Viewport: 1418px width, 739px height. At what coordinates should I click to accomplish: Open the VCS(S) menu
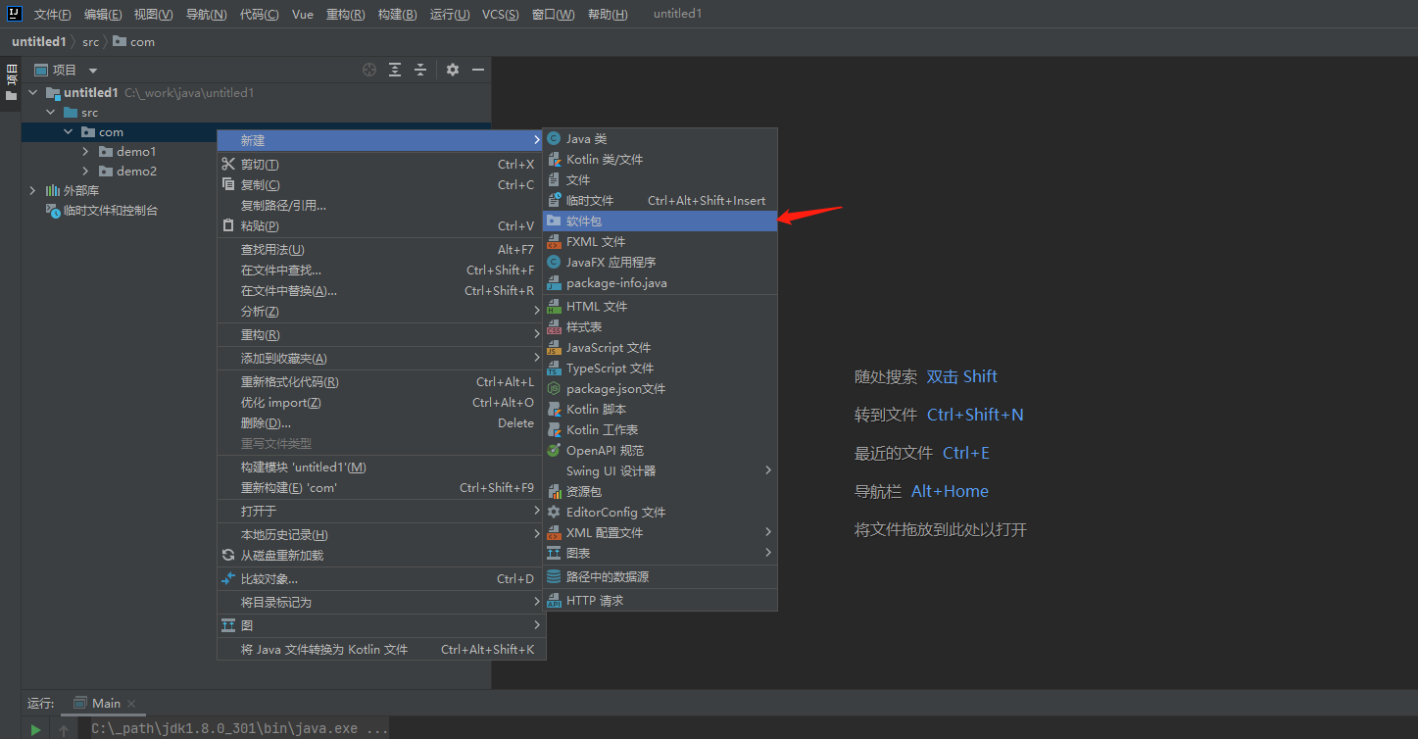click(x=501, y=15)
